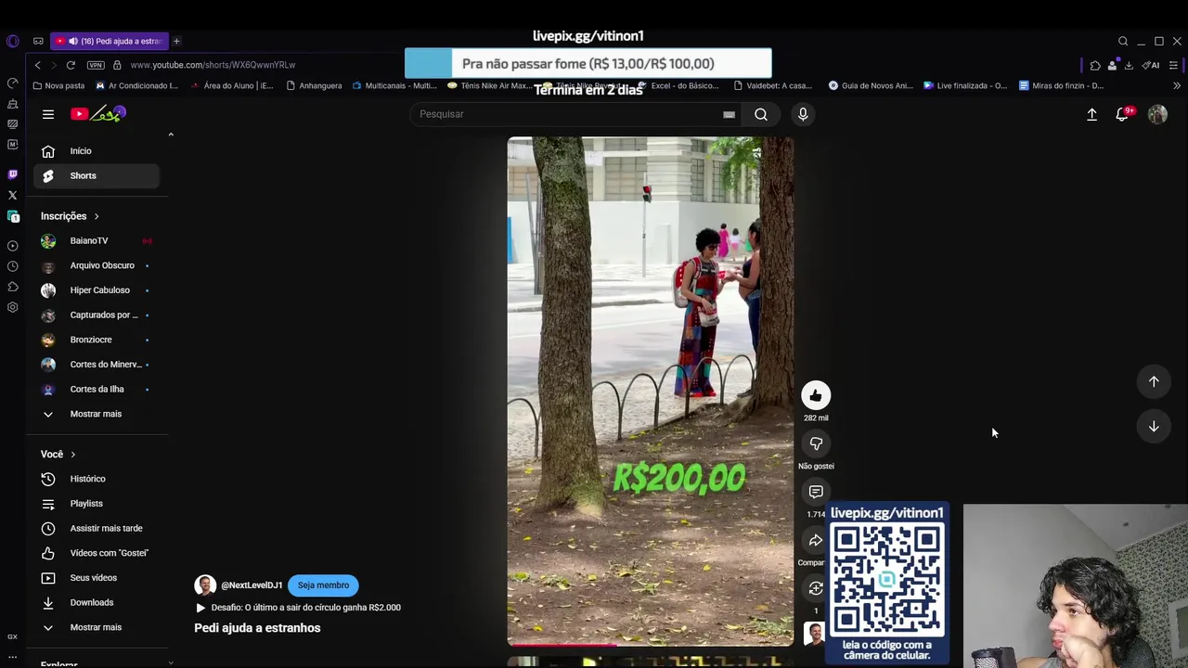Image resolution: width=1188 pixels, height=668 pixels.
Task: Open Arquivo Obscuro channel
Action: point(97,265)
